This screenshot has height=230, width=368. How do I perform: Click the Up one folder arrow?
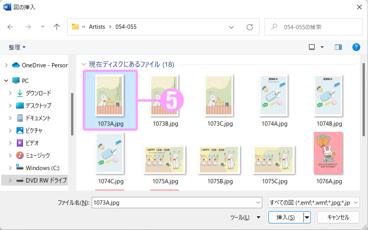tap(57, 27)
